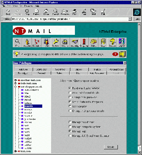Click the browser Font button
The width and height of the screenshot is (142, 155).
84,12
